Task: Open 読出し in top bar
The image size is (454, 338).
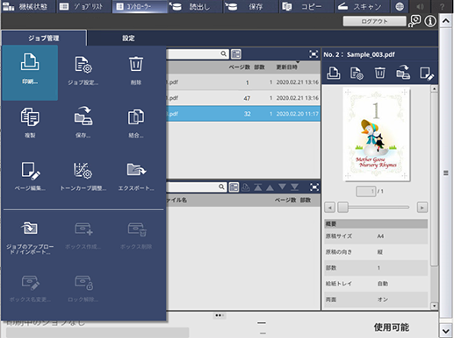Action: coord(196,6)
